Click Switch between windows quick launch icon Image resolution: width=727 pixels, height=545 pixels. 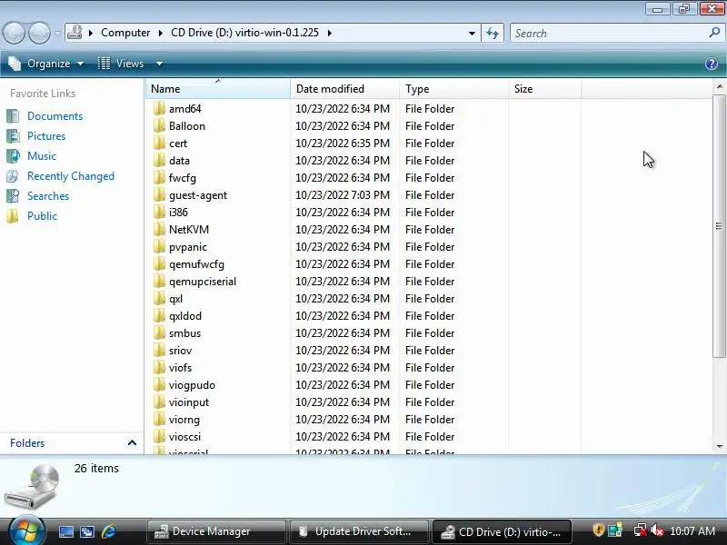coord(87,531)
